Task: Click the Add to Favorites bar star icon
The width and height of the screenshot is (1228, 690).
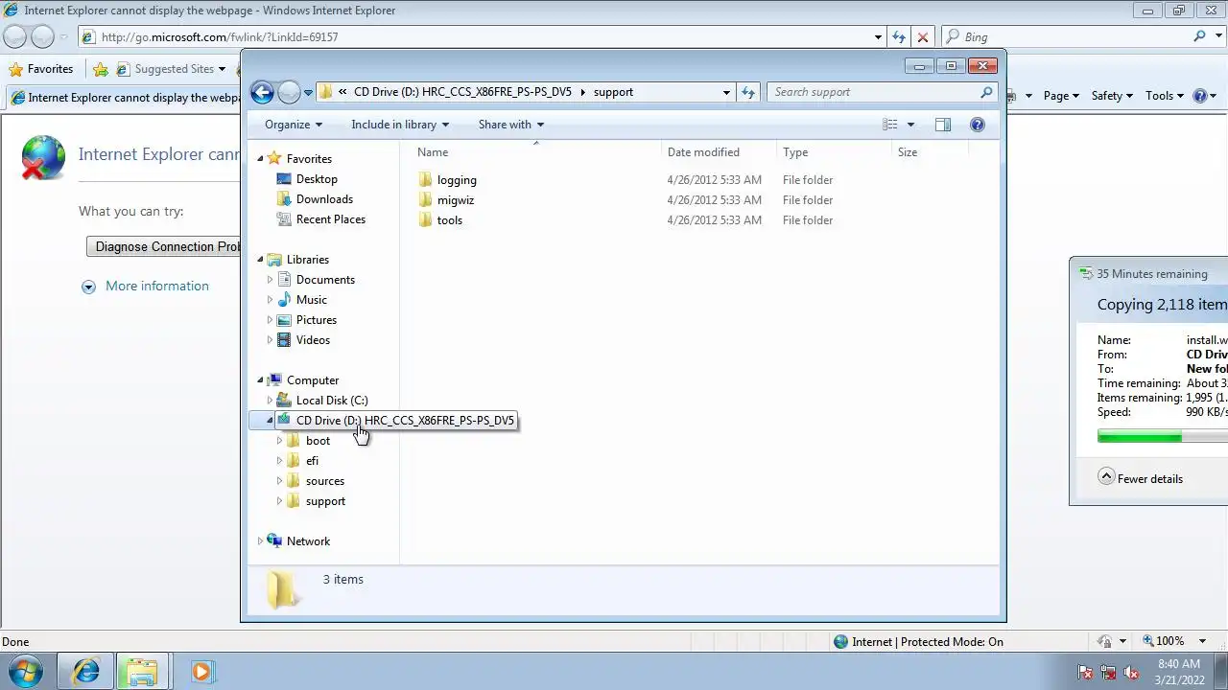Action: 101,69
